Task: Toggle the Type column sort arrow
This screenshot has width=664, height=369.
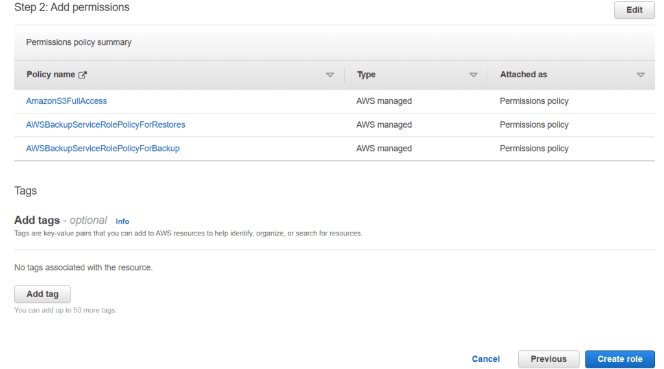Action: click(473, 75)
